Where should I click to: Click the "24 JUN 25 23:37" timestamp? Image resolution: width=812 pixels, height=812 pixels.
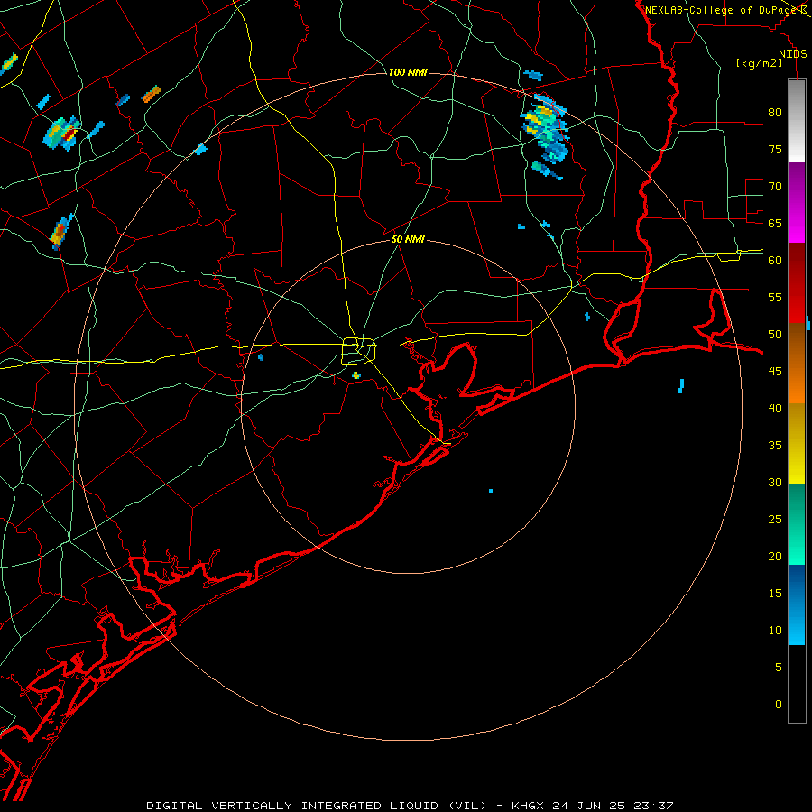[x=613, y=806]
